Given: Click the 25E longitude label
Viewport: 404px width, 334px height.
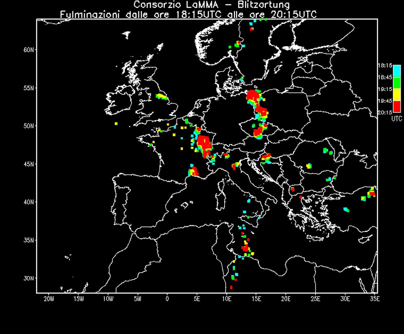Looking at the screenshot, I should click(315, 299).
